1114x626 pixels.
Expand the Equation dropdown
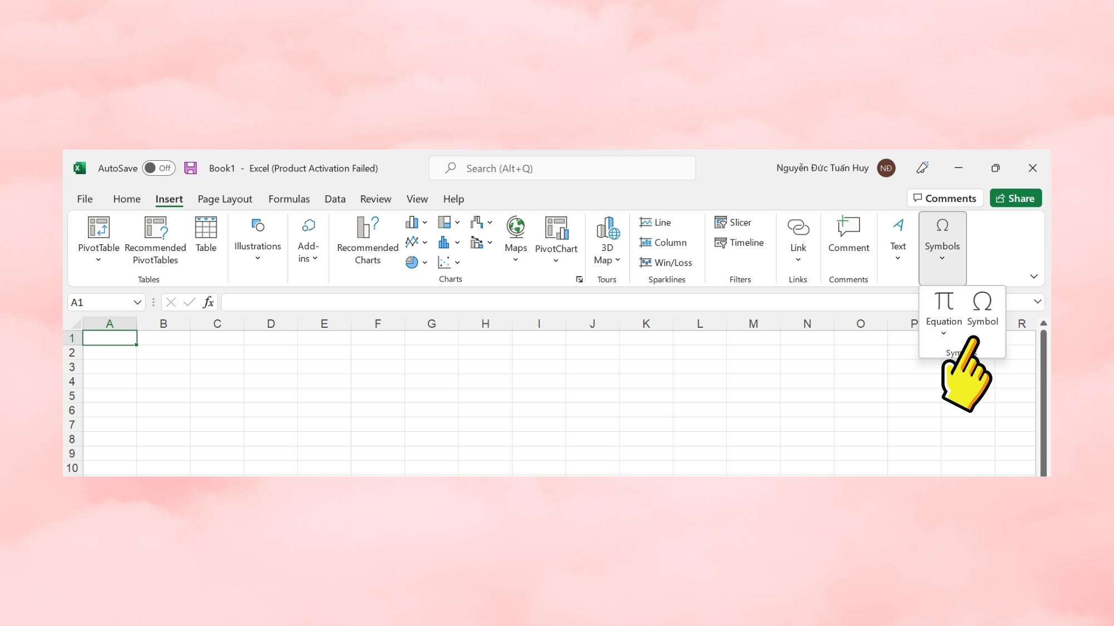tap(944, 333)
